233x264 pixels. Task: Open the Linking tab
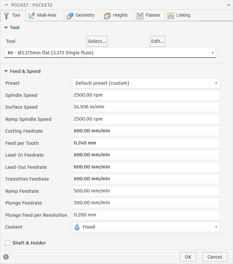[180, 15]
